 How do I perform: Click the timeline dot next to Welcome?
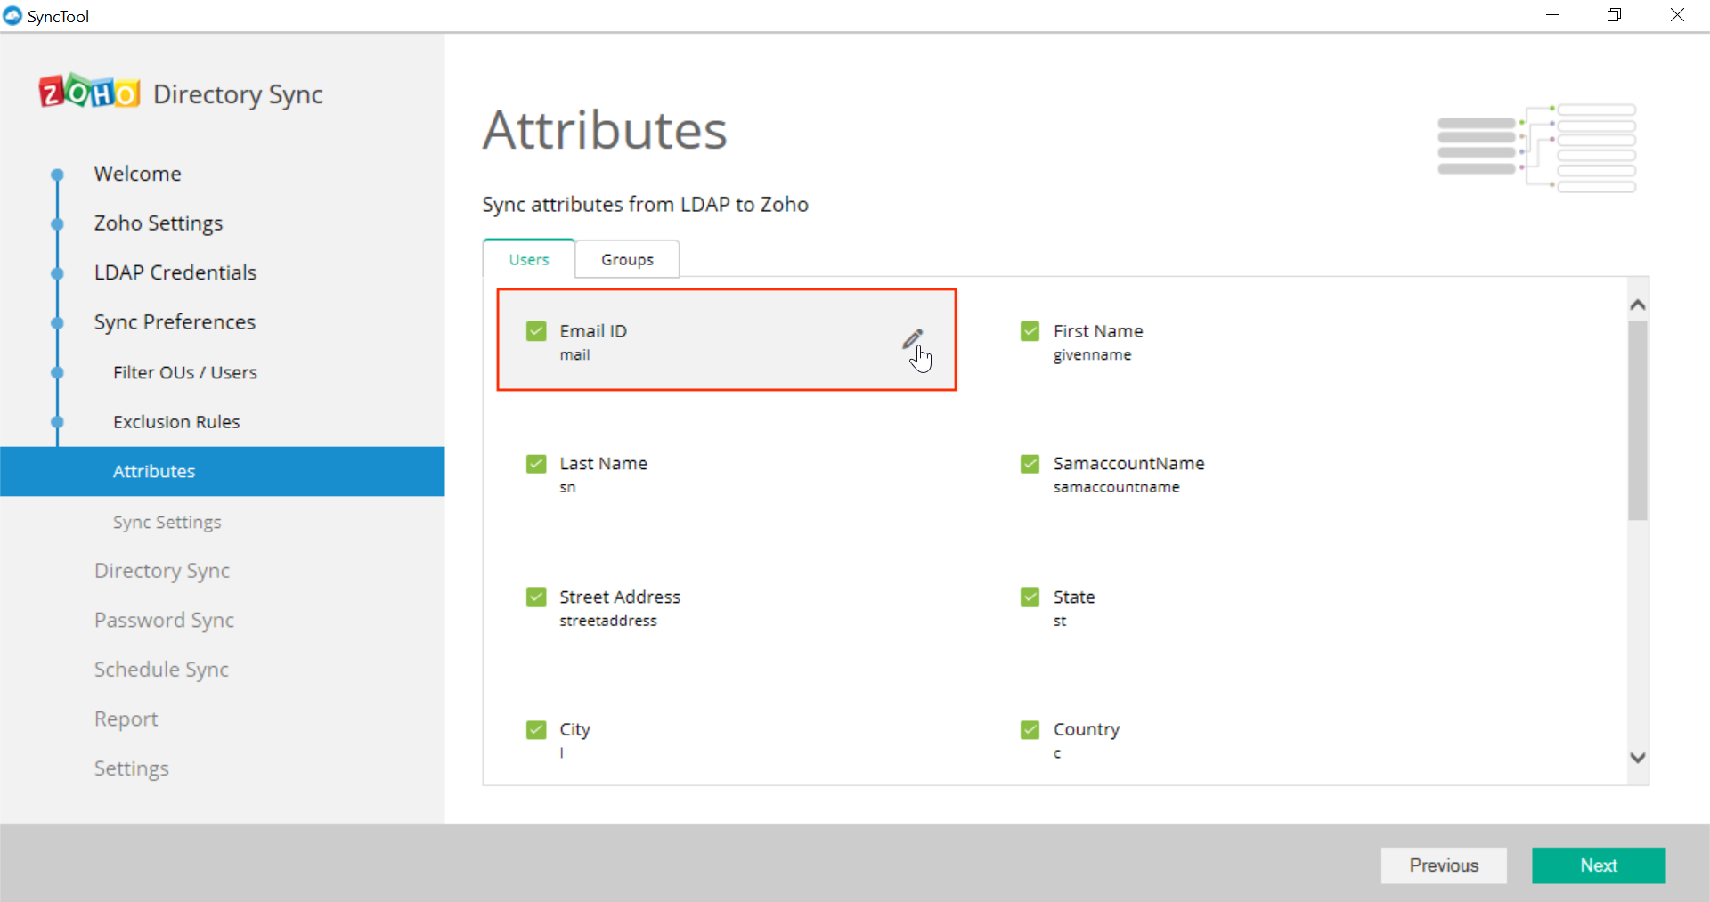[x=56, y=175]
